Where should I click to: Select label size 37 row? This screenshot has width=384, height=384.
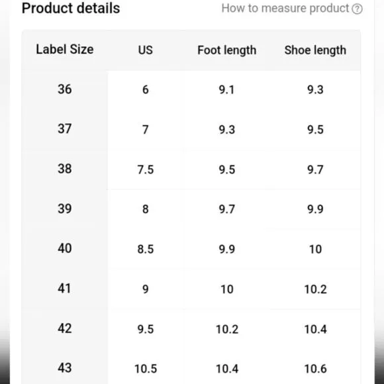(x=191, y=129)
